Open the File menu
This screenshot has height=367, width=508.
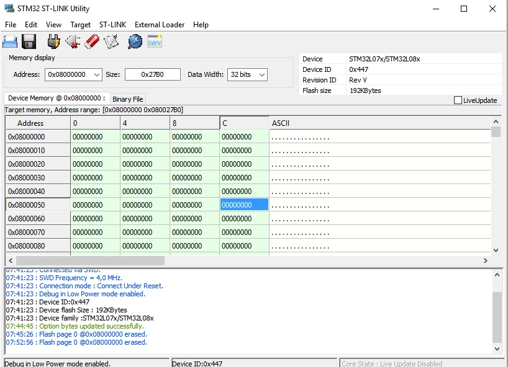11,25
